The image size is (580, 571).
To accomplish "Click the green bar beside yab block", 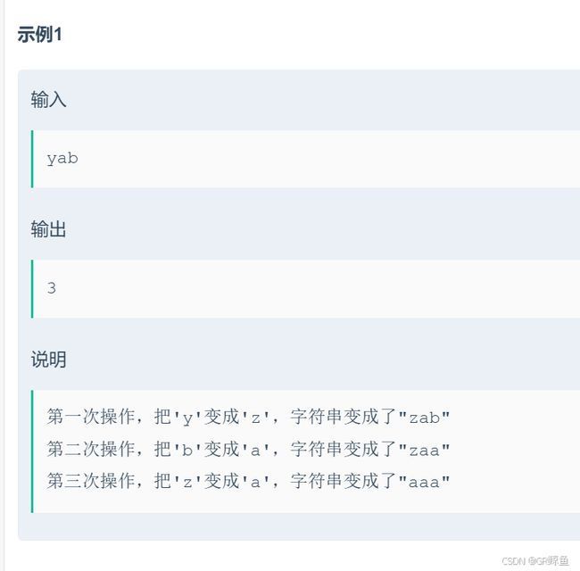I will 32,159.
